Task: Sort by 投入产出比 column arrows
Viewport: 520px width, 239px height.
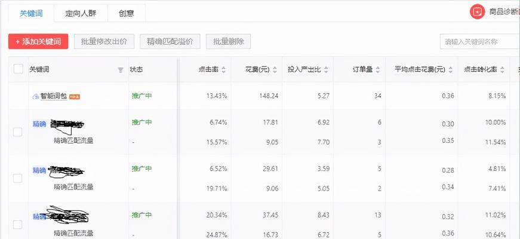Action: point(327,70)
